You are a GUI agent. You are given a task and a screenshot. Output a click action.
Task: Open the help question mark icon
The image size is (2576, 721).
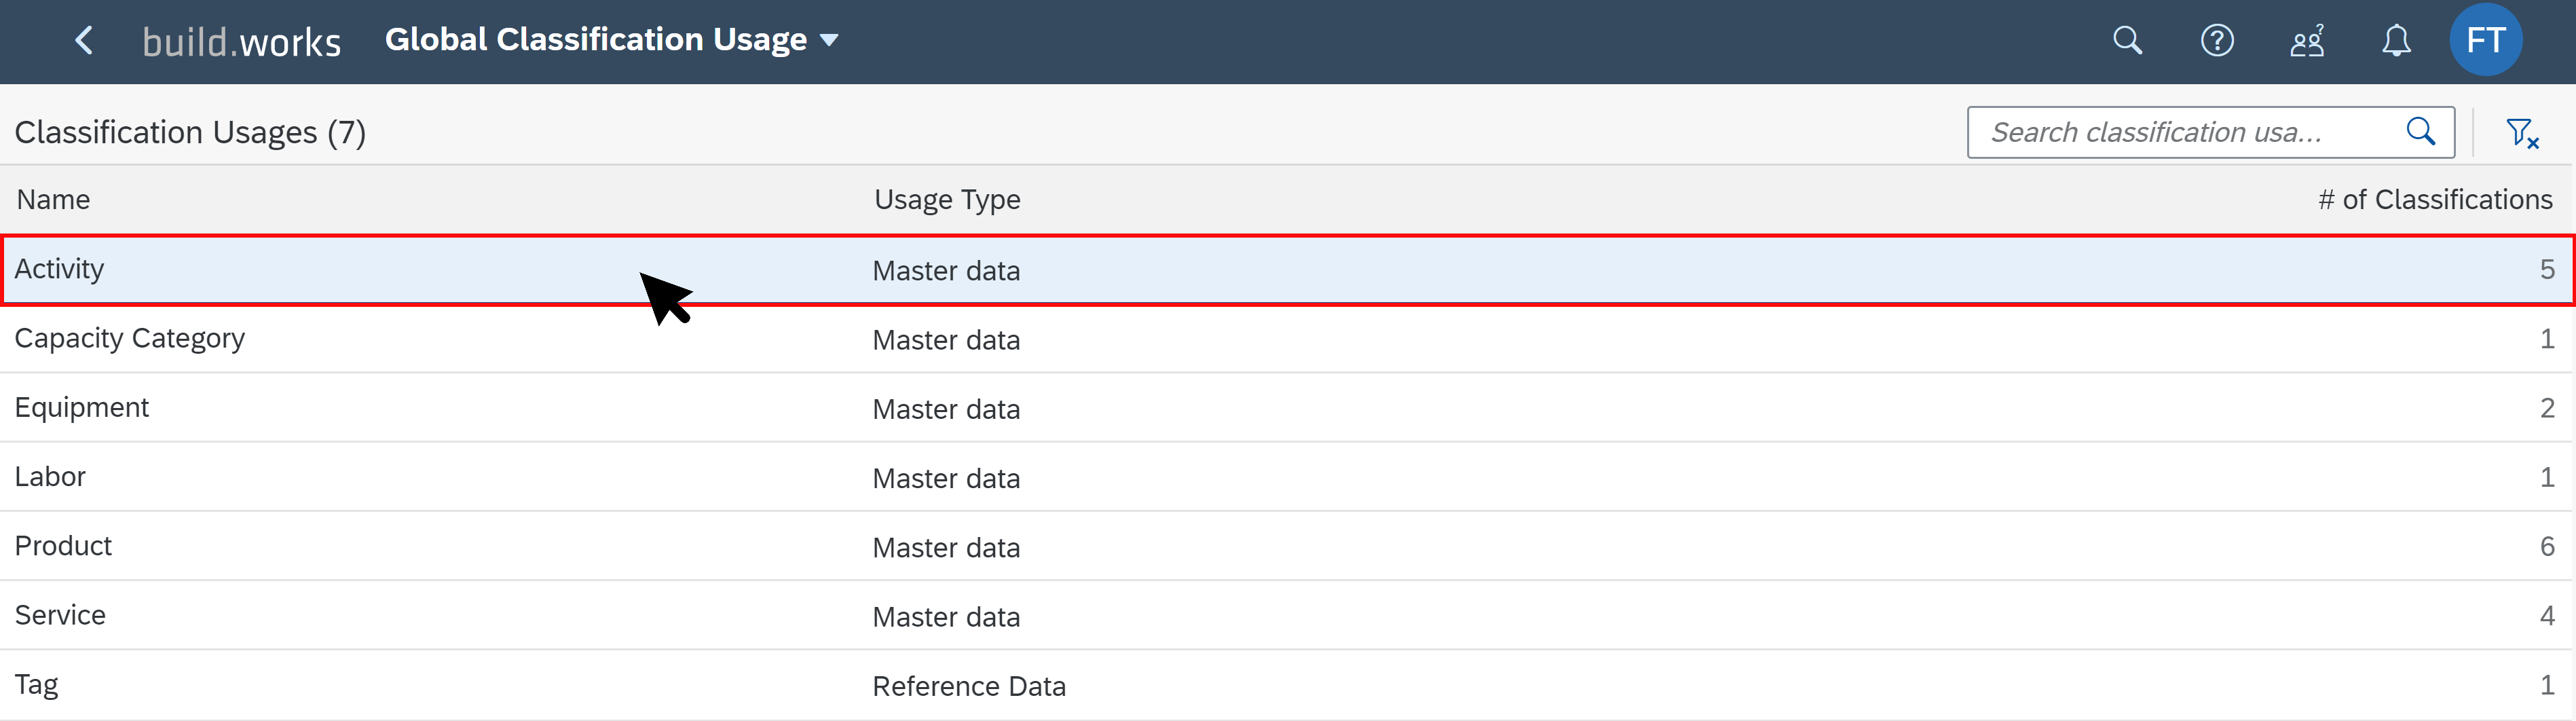pyautogui.click(x=2217, y=41)
